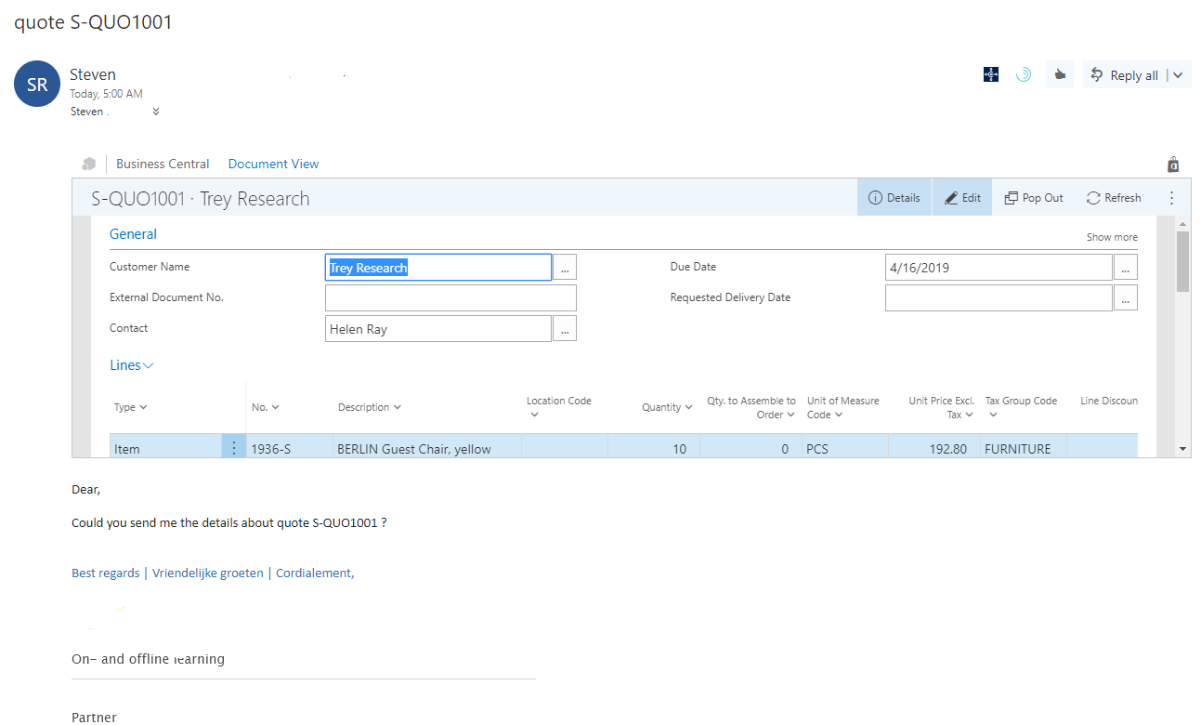
Task: Expand the recipient list chevron under Steven
Action: pos(156,112)
